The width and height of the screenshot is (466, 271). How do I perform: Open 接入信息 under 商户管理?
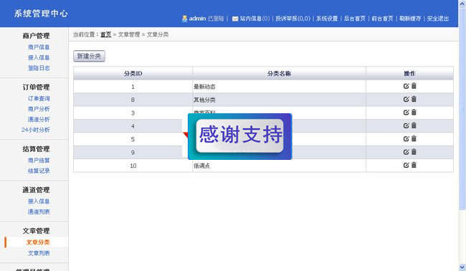coord(39,57)
